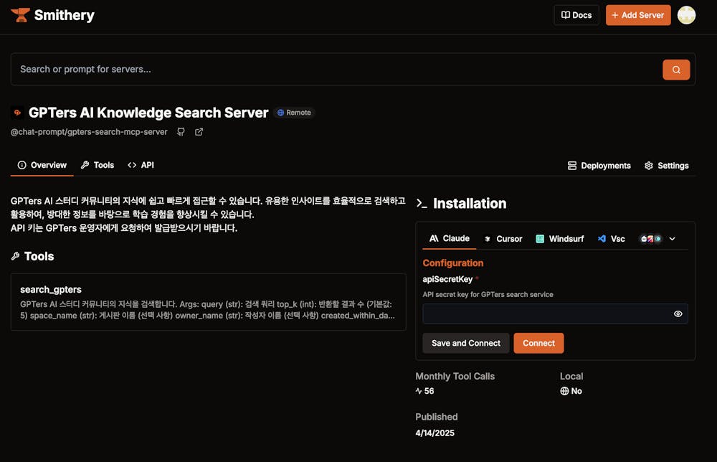
Task: Toggle visibility of the apiSecretKey field
Action: tap(678, 313)
